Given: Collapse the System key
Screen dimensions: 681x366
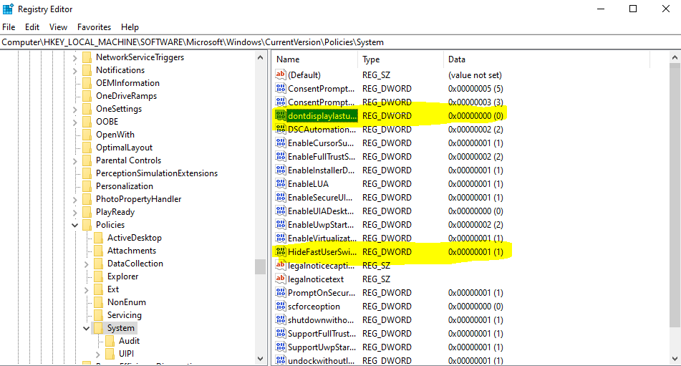Looking at the screenshot, I should click(87, 328).
